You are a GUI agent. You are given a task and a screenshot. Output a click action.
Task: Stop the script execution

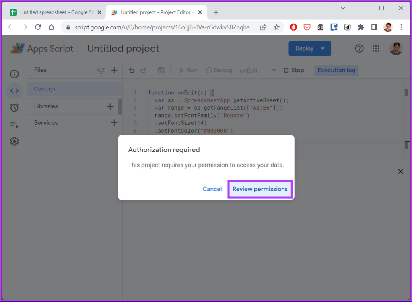tap(294, 70)
